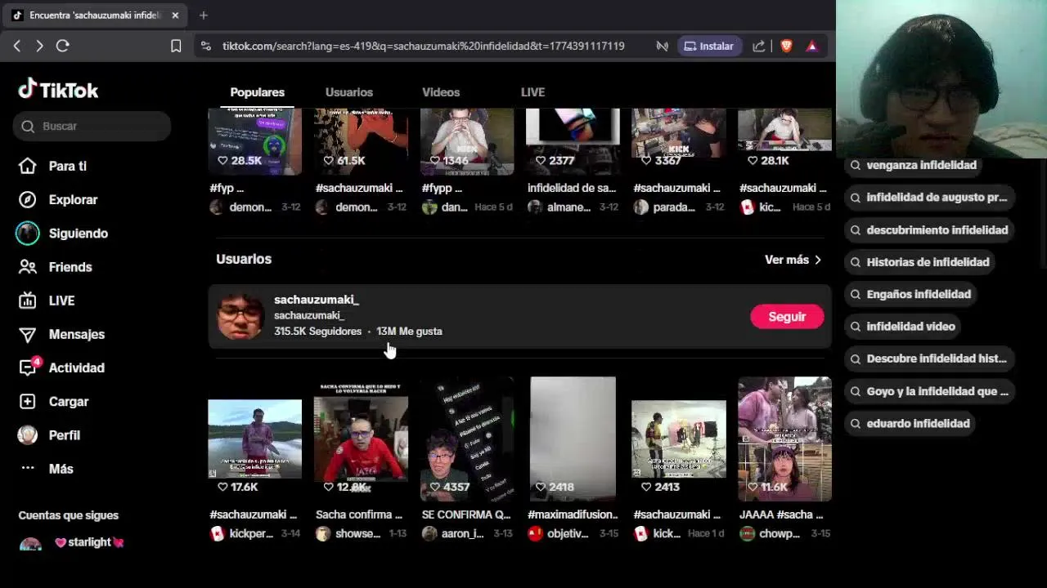
Task: Open parada... author link
Action: [666, 207]
